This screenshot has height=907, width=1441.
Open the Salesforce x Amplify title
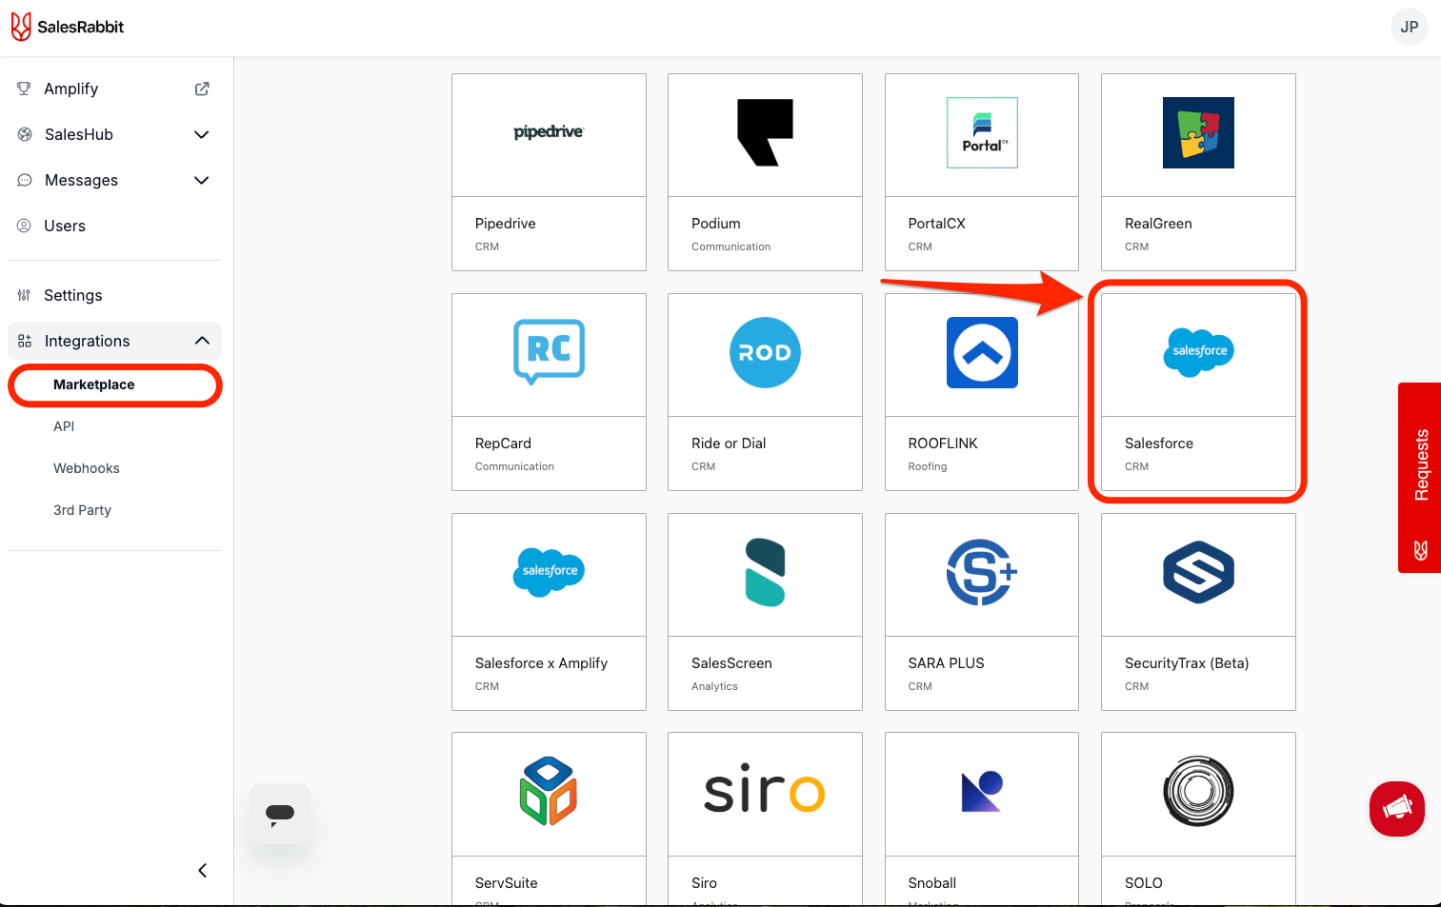(x=541, y=663)
